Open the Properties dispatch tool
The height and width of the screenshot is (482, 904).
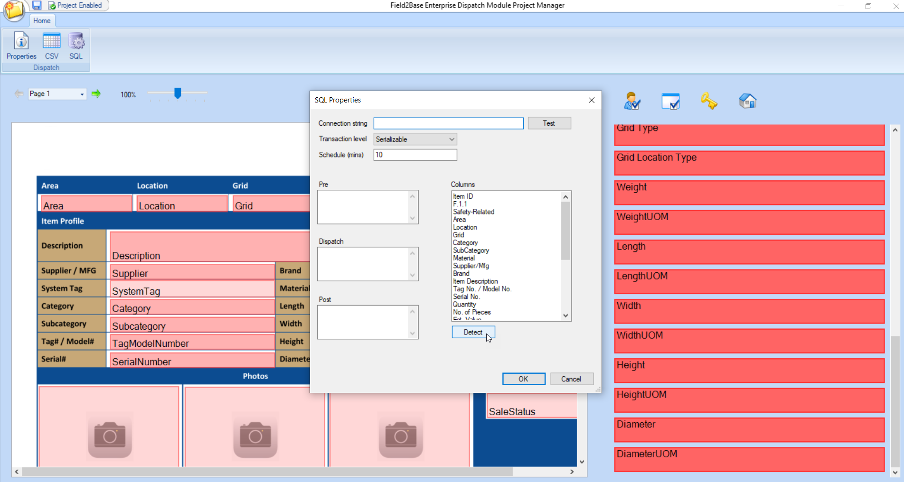[21, 46]
